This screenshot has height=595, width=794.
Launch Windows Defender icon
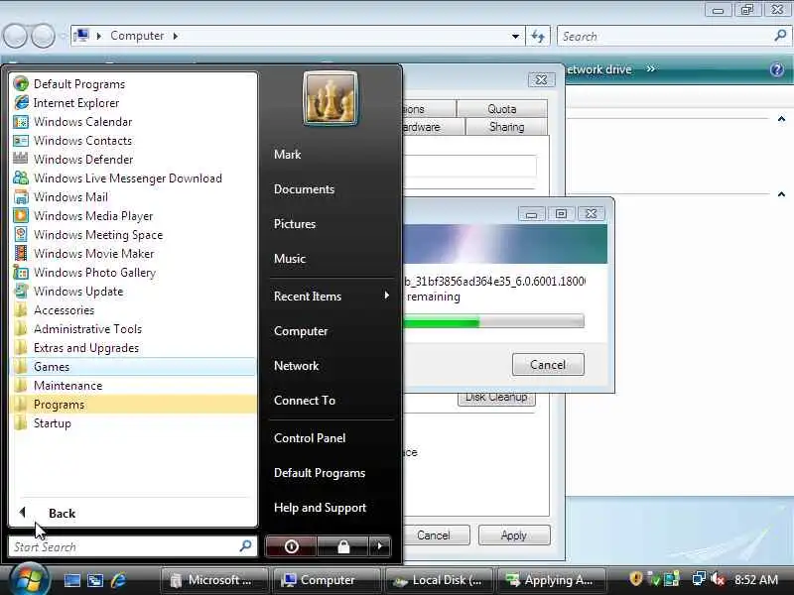point(21,160)
